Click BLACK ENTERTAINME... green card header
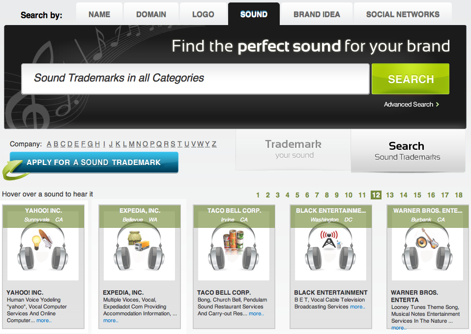Viewport: 471px width, 334px height. click(331, 217)
